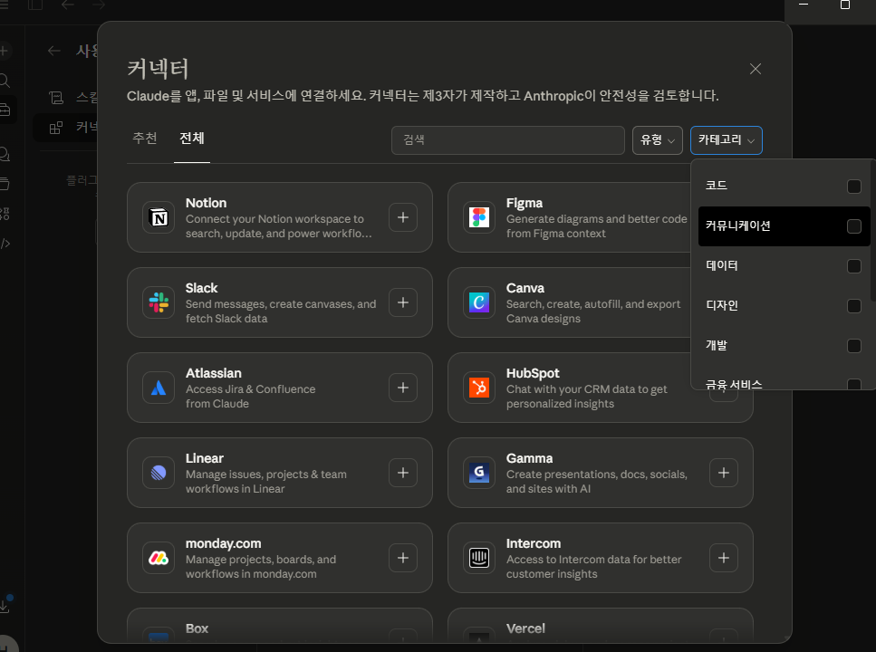The width and height of the screenshot is (876, 652).
Task: Tick the 디자인 category checkbox
Action: [x=853, y=306]
